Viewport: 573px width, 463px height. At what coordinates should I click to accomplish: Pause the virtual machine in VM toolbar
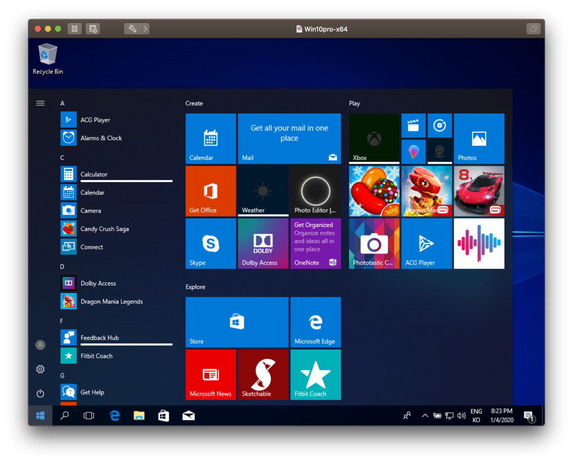tap(75, 29)
